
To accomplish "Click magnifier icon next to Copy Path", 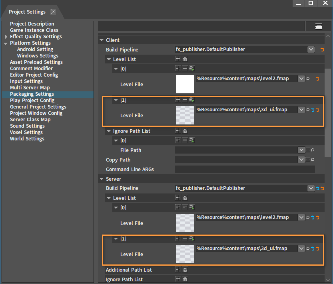I will click(313, 160).
